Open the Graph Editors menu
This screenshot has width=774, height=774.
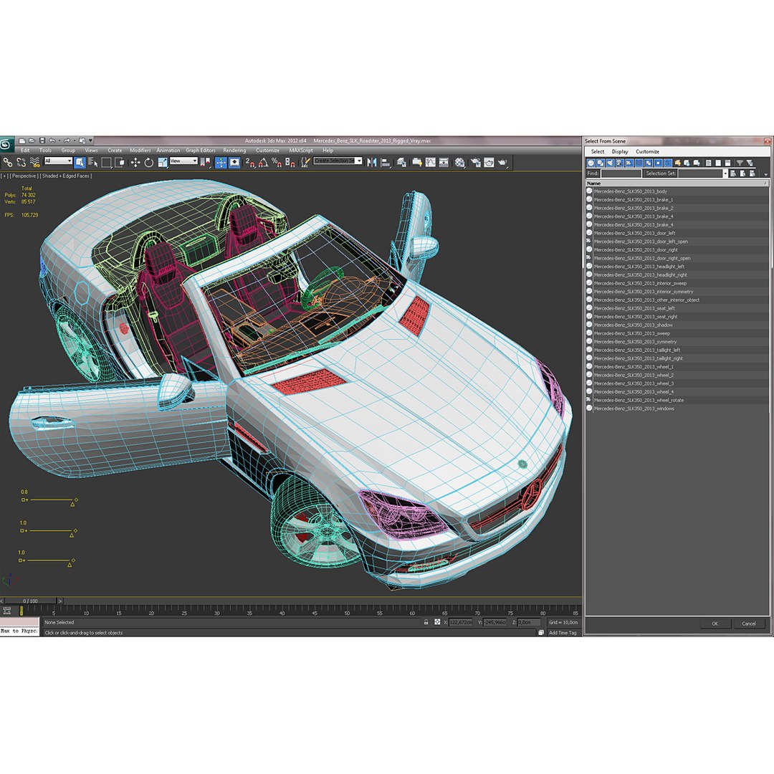(201, 150)
